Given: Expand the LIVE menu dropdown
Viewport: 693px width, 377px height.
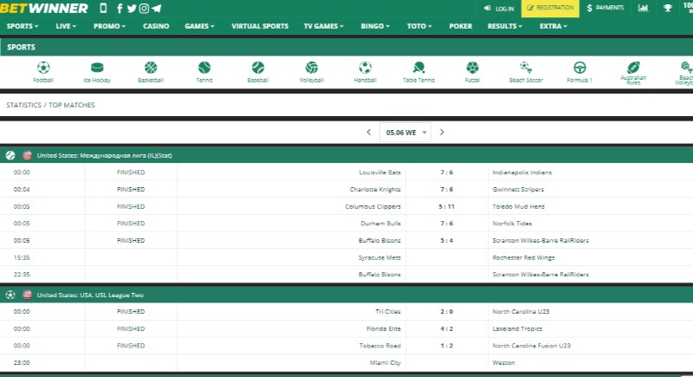Looking at the screenshot, I should click(x=66, y=26).
